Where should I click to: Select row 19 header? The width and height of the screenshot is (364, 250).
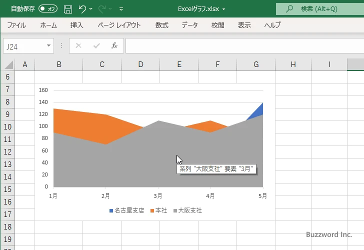(7, 239)
